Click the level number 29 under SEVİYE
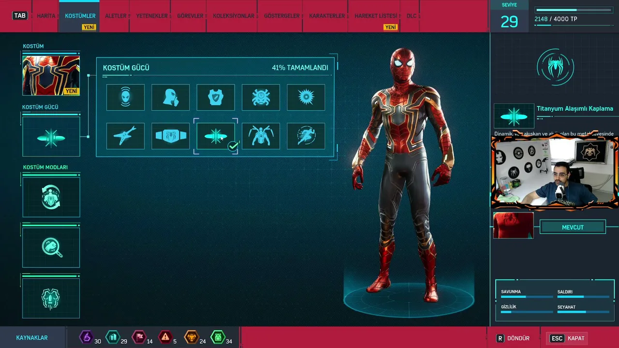Screen dimensions: 619x348 [509, 22]
